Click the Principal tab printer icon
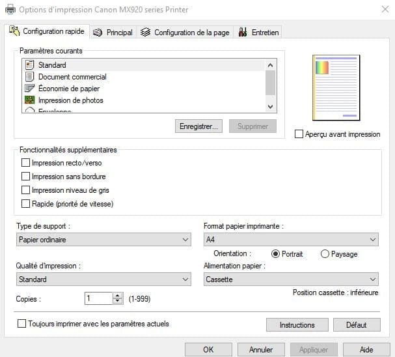 [98, 33]
